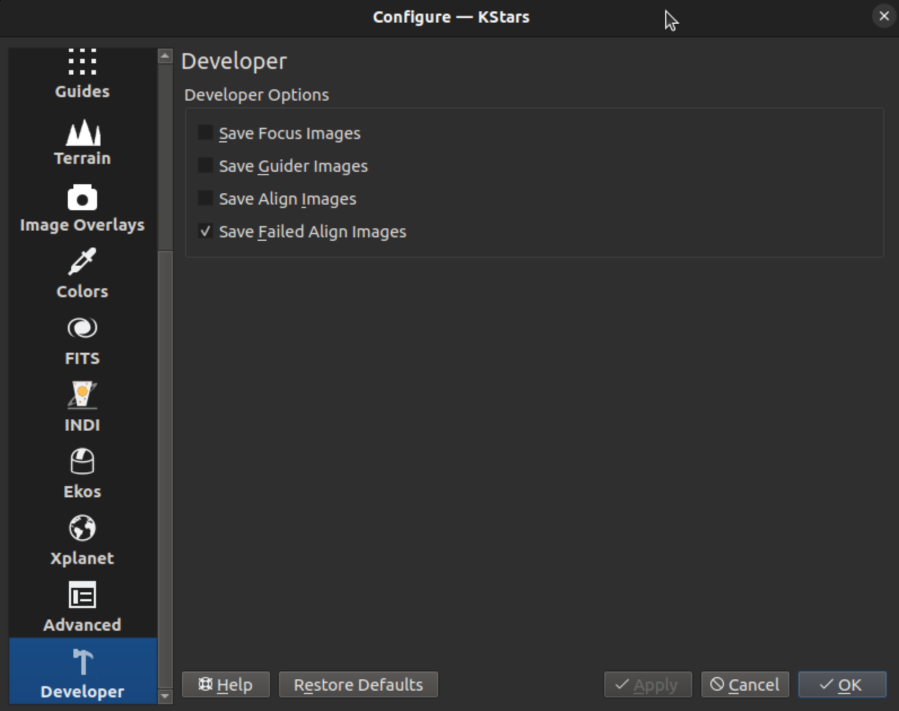This screenshot has height=711, width=899.
Task: Confirm settings with OK button
Action: pyautogui.click(x=841, y=684)
